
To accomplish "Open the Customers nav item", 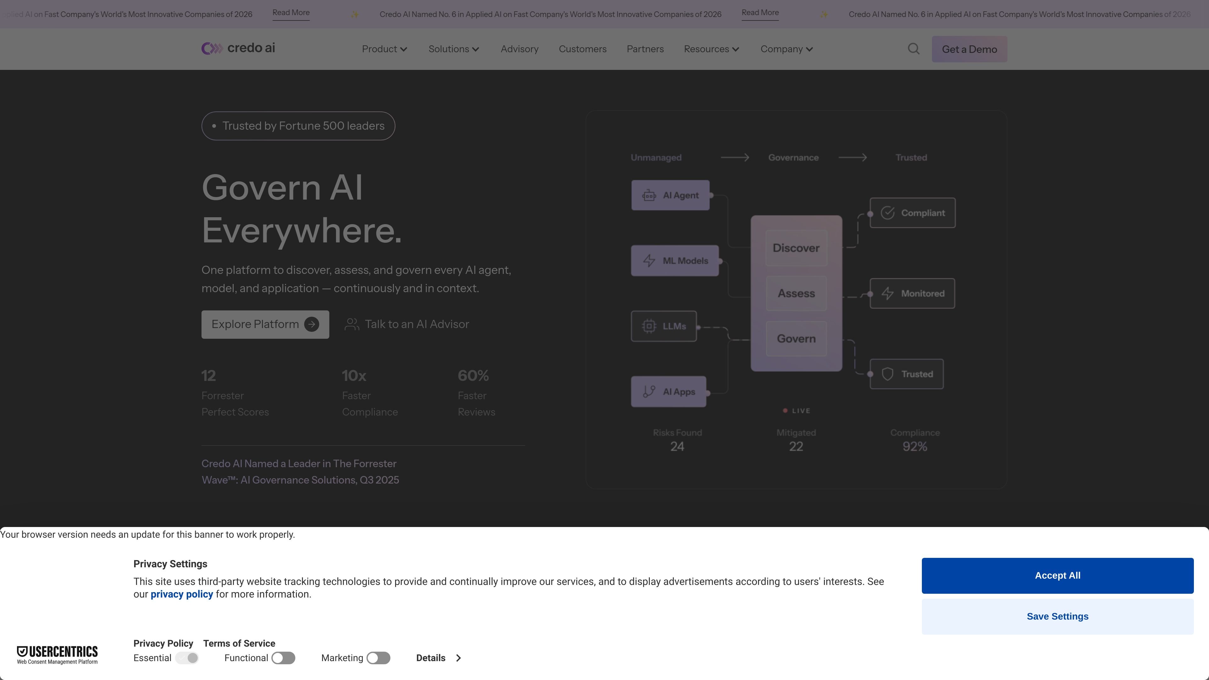I will 582,49.
